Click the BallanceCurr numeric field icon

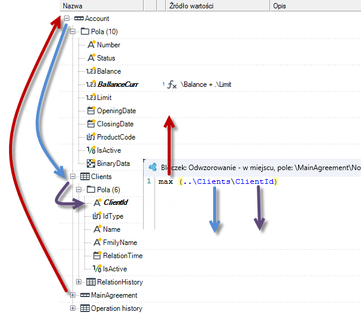pyautogui.click(x=91, y=84)
